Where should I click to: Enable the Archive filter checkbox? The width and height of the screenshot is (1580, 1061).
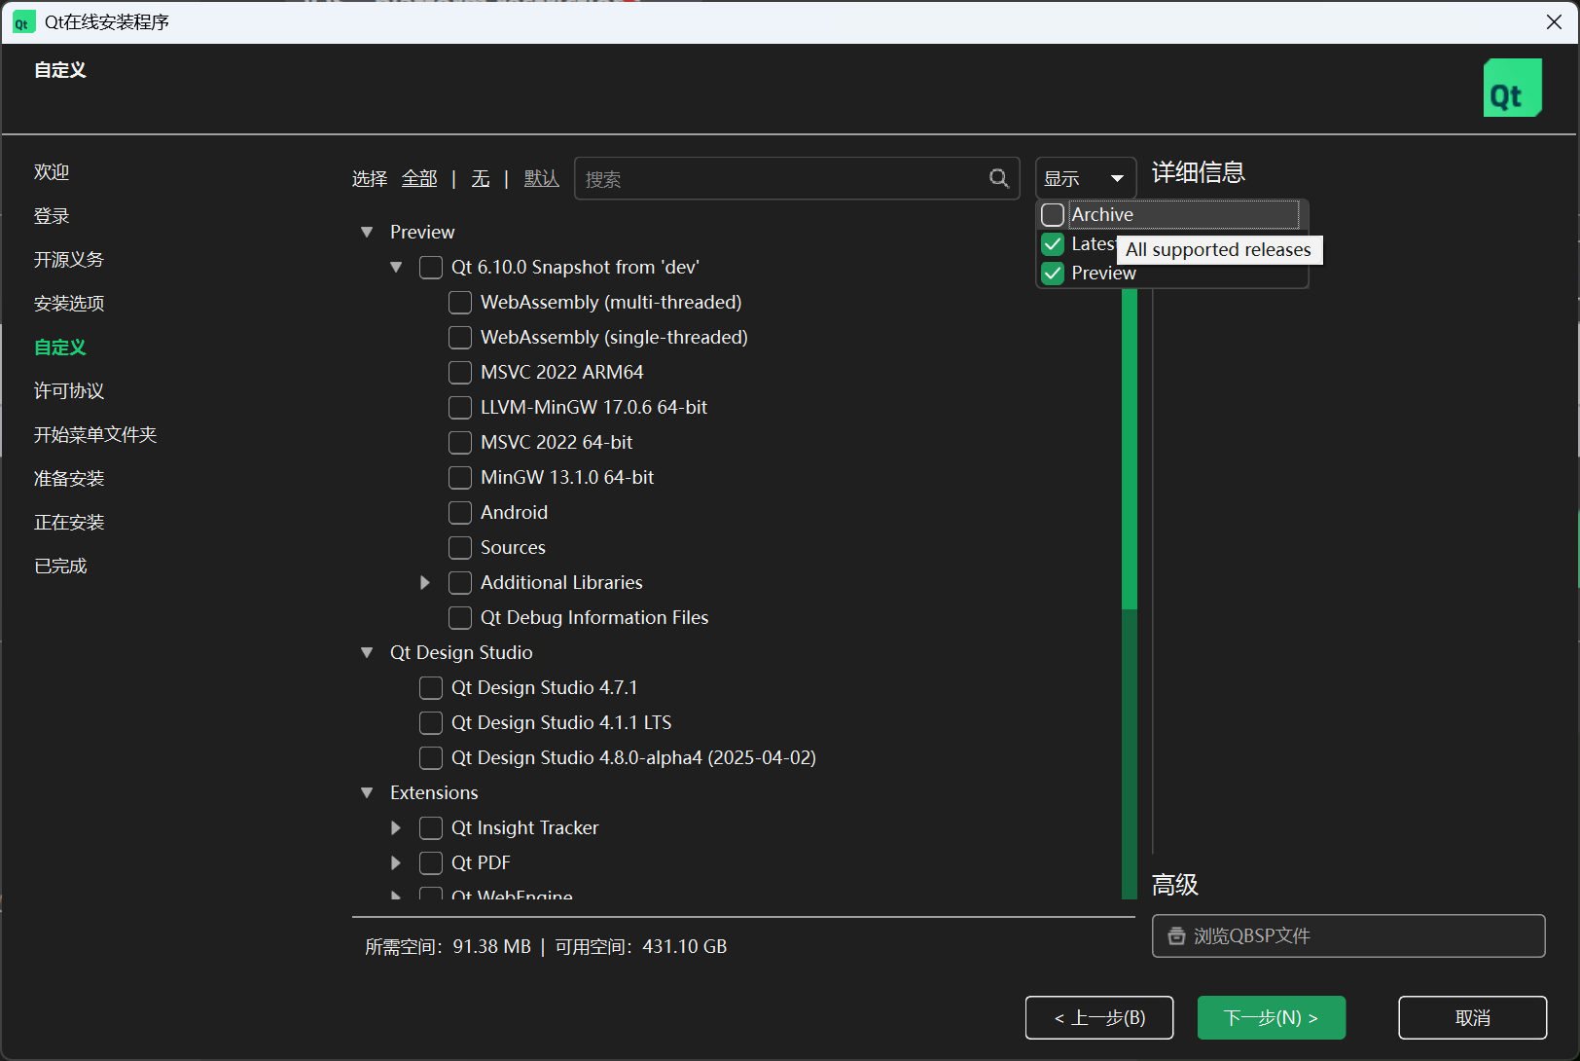click(1053, 214)
